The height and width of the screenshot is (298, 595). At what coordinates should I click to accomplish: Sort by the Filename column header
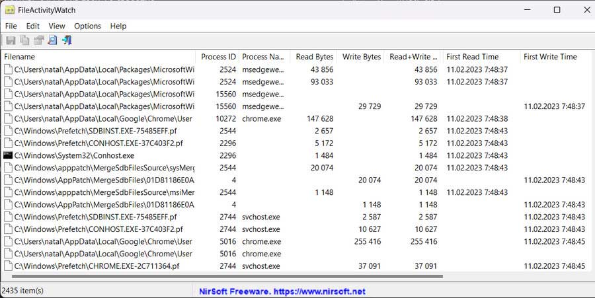click(98, 57)
